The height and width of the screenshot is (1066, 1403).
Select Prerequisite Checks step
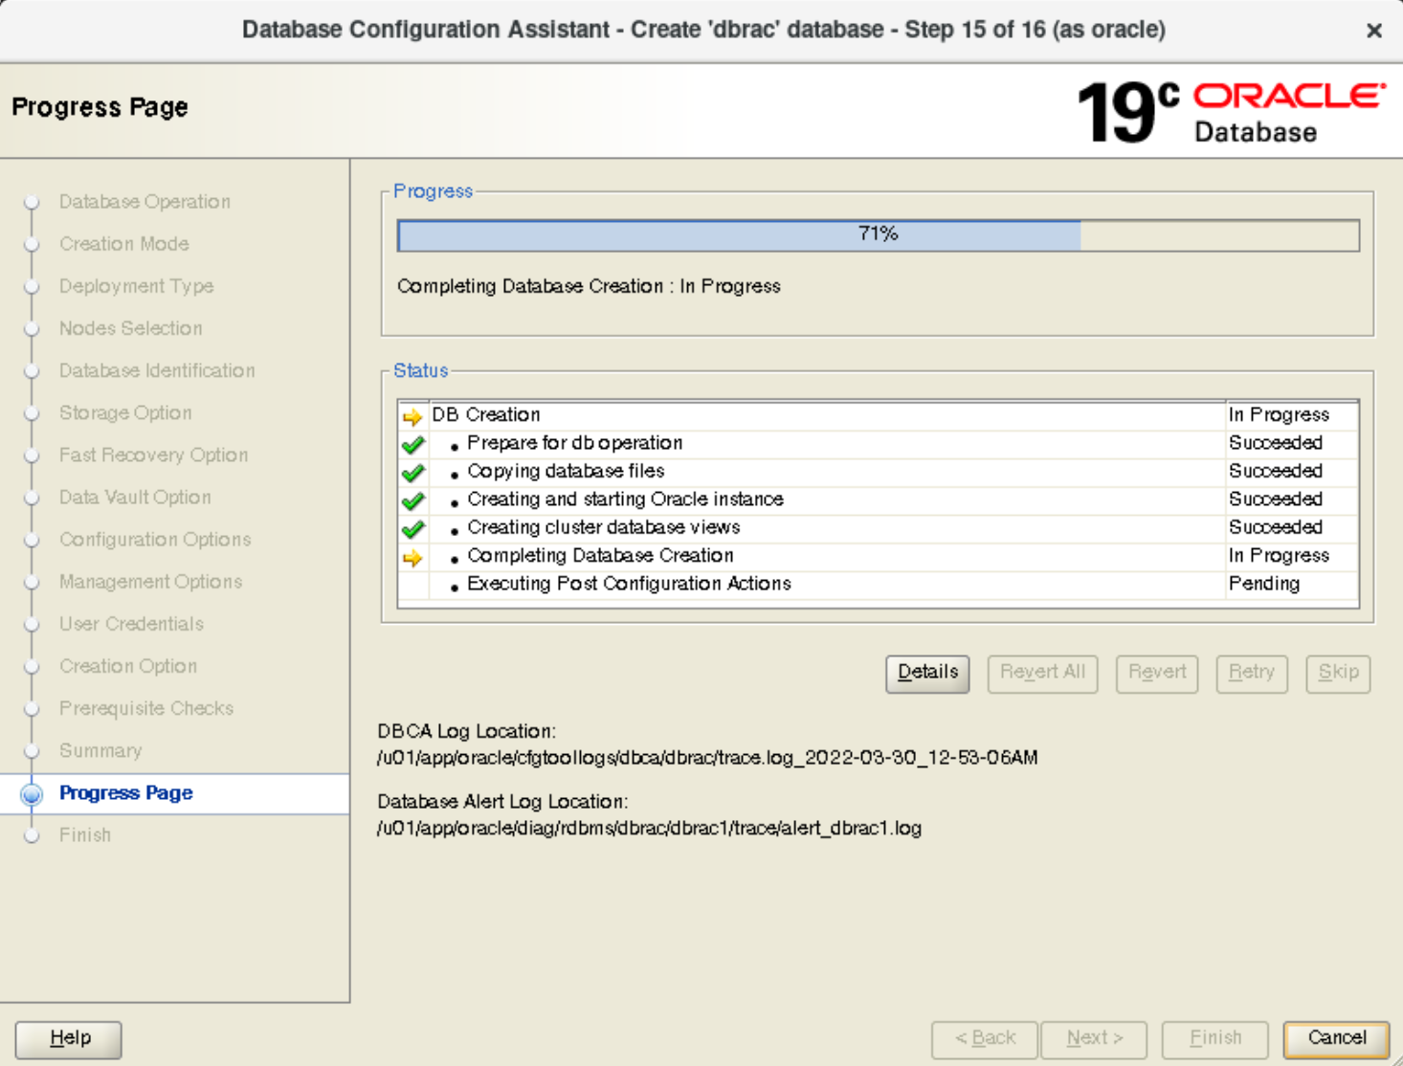[x=146, y=708]
